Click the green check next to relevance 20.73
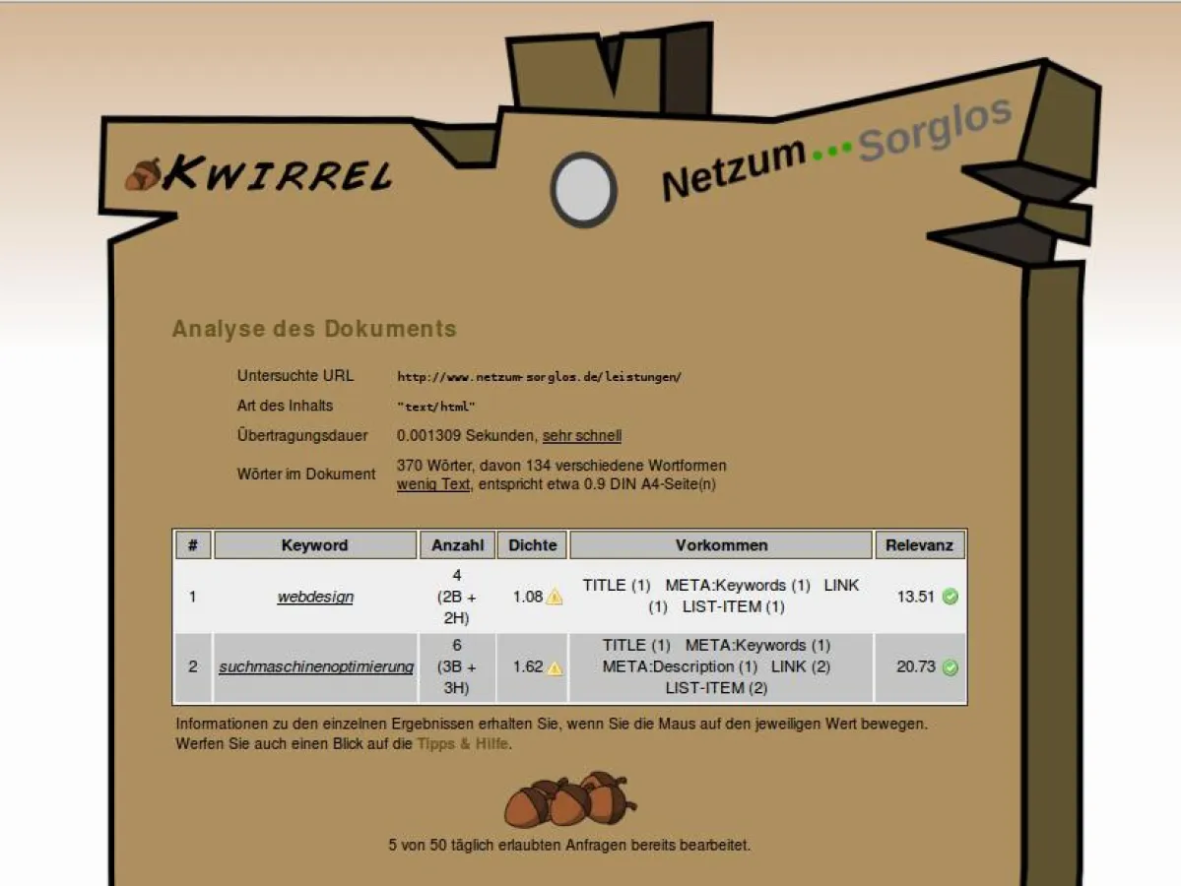The width and height of the screenshot is (1181, 886). click(x=949, y=667)
